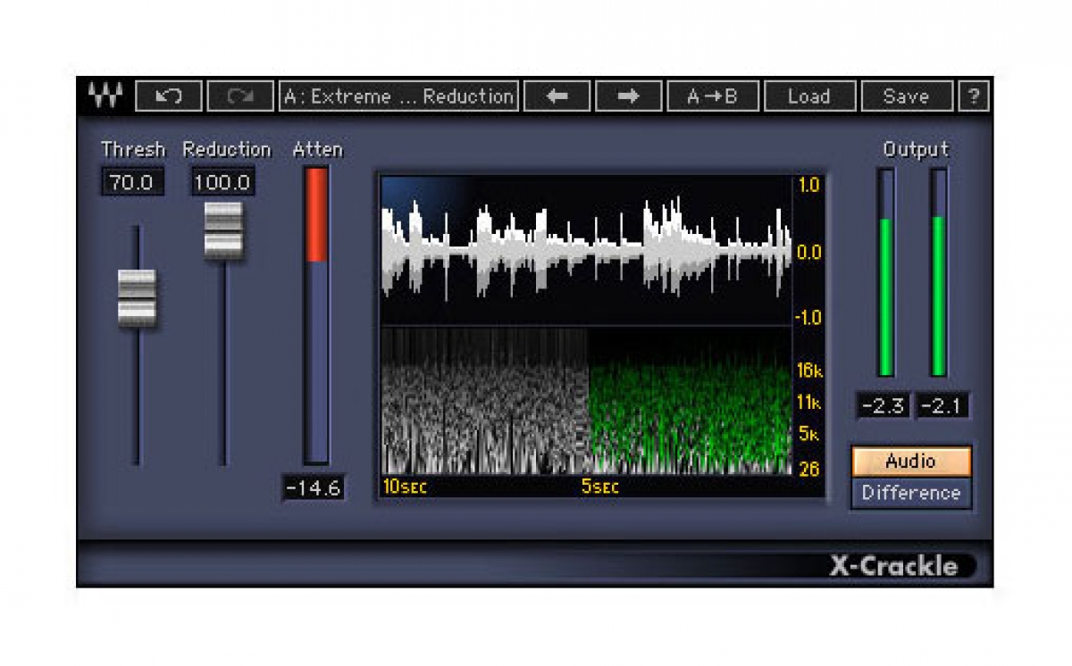Click the 5SEC time marker
This screenshot has width=1072, height=666.
[x=600, y=487]
